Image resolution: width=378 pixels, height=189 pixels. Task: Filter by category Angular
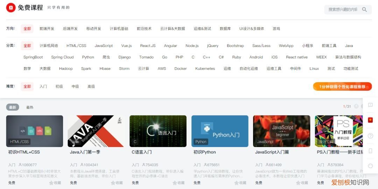[x=170, y=45]
